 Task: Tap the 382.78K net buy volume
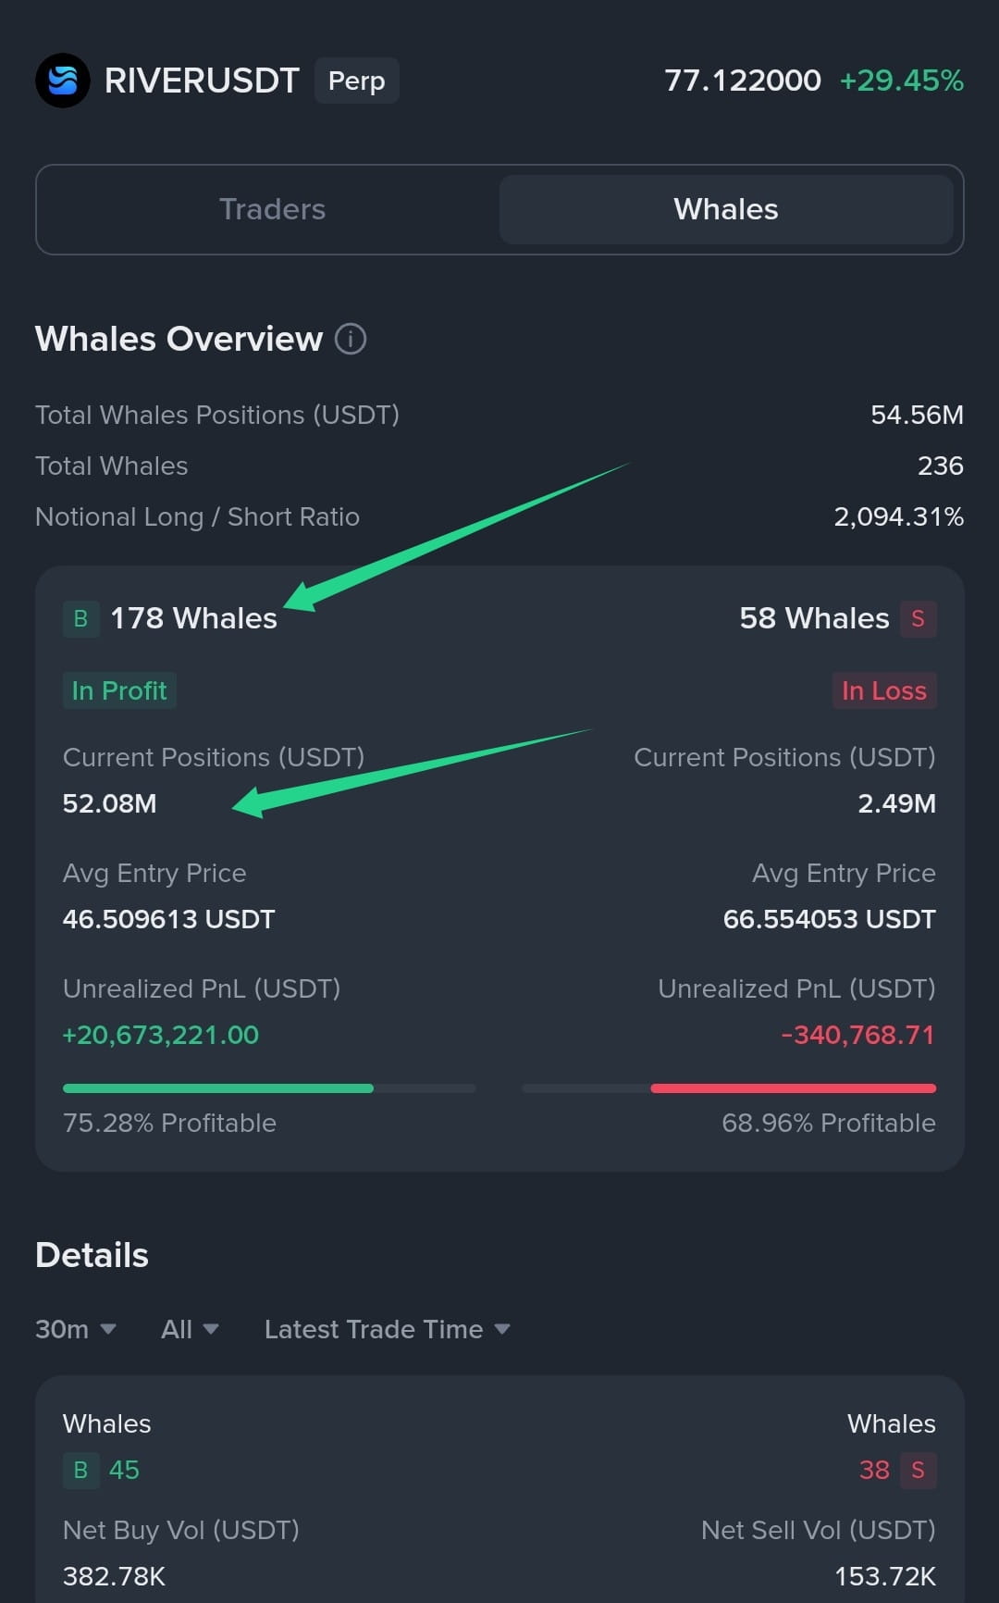pyautogui.click(x=114, y=1576)
